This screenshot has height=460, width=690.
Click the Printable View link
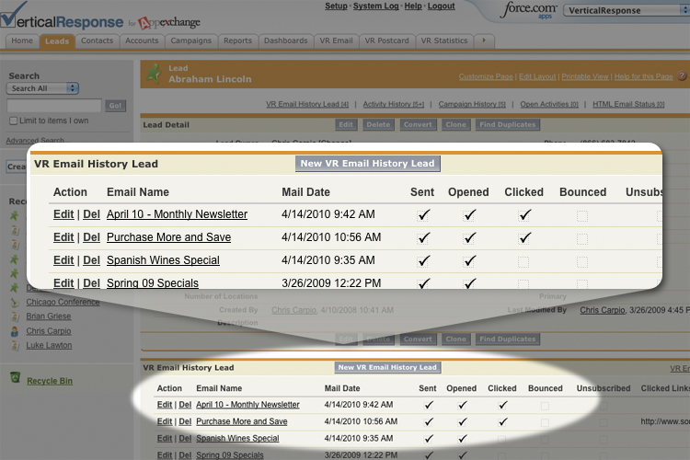pos(585,76)
